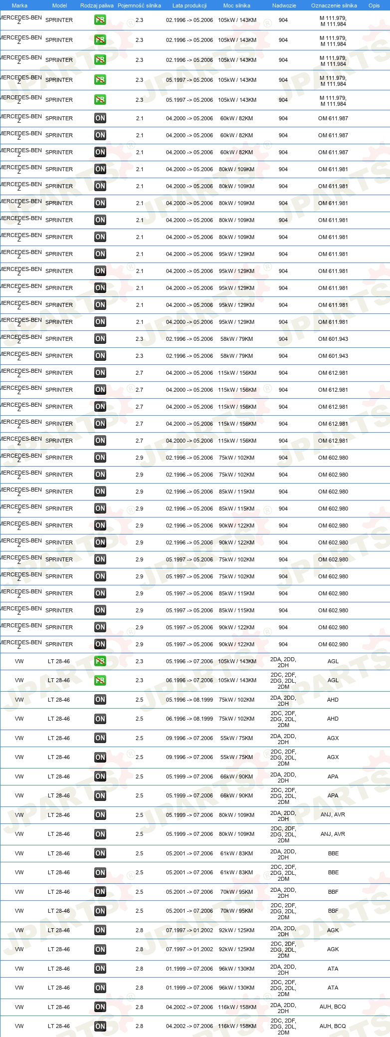The height and width of the screenshot is (1037, 390).
Task: Click the ON diesel icon in the AHD row with 2DC, 2DF
Action: point(100,719)
